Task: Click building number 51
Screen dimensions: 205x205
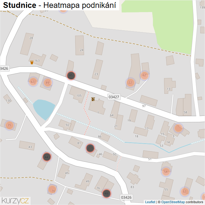Action: point(150,159)
